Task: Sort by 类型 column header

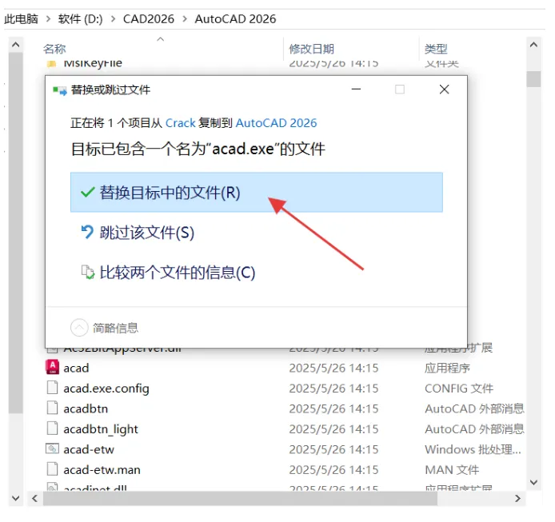Action: 436,49
